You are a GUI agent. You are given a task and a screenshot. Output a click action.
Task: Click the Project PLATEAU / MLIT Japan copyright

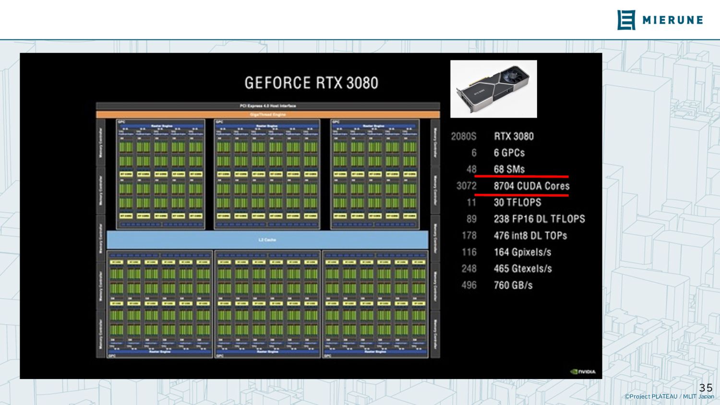[x=669, y=396]
